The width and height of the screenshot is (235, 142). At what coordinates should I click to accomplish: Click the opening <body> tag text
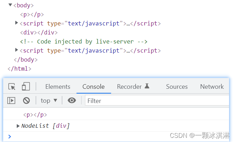23,5
